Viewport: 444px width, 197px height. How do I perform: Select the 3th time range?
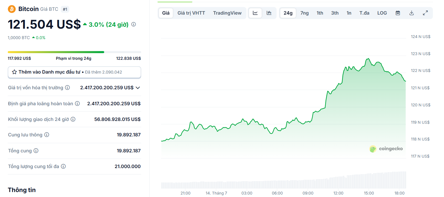coord(335,13)
